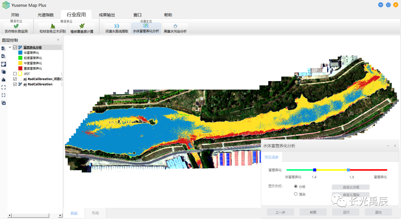Click the color palette icon in sidebar

[x=3, y=64]
